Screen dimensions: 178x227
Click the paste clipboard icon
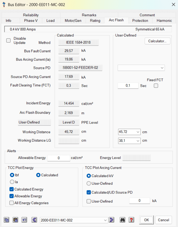[15, 220]
